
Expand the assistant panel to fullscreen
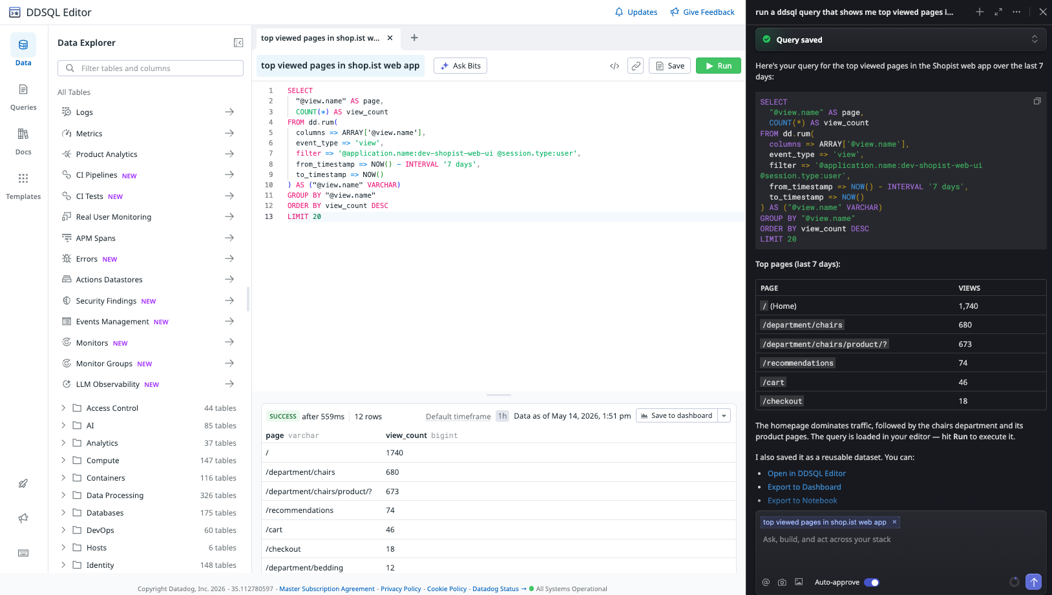[998, 12]
